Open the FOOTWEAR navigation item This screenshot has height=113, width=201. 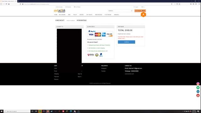pos(108,15)
